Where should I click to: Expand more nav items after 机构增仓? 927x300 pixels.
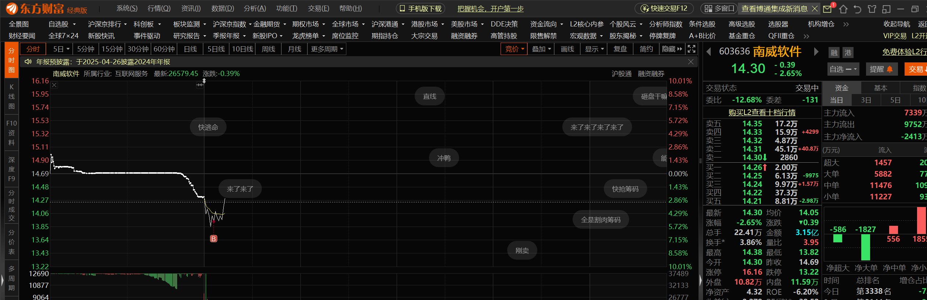coord(846,24)
